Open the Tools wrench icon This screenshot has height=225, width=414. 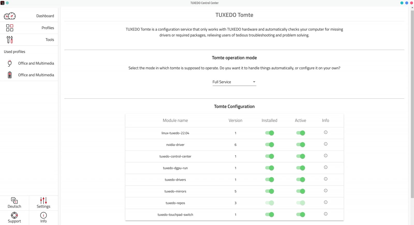[10, 40]
